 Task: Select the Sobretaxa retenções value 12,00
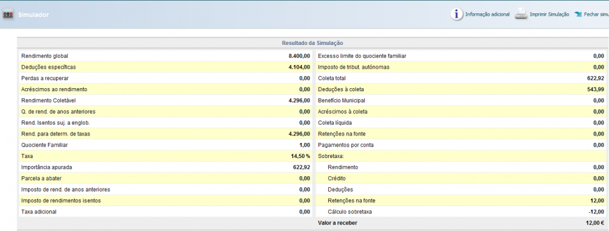click(597, 201)
